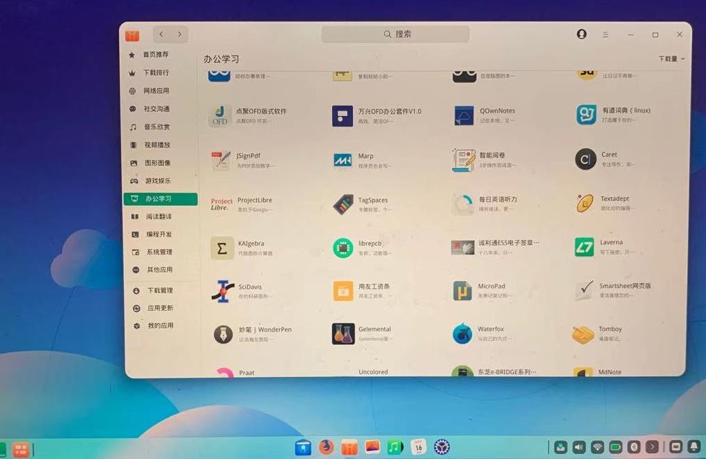Launch Firefox from the dock
Screen dimensions: 706x459
325,448
